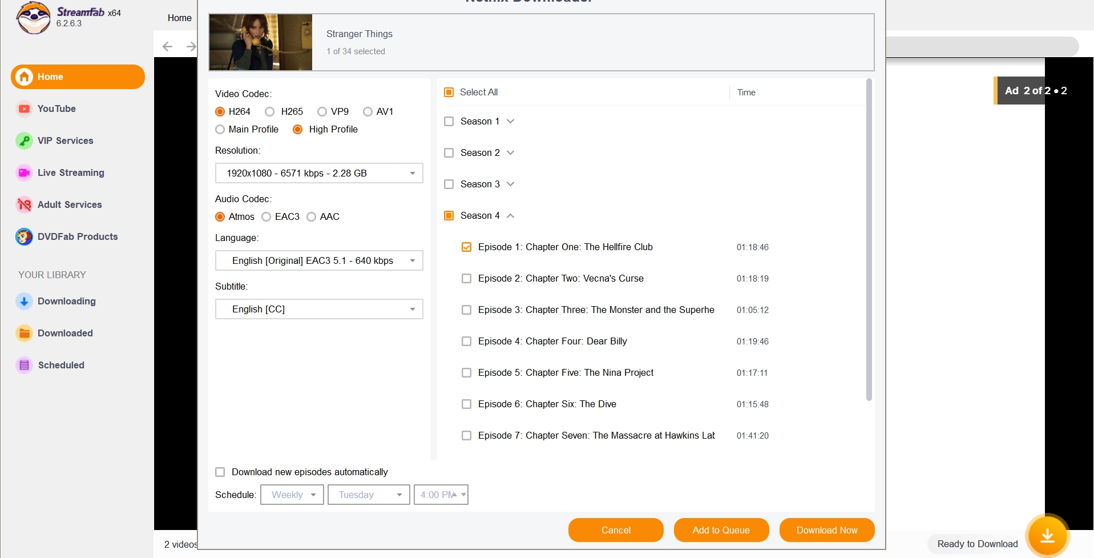Open DVDFab Products
This screenshot has height=558, width=1094.
pyautogui.click(x=78, y=236)
